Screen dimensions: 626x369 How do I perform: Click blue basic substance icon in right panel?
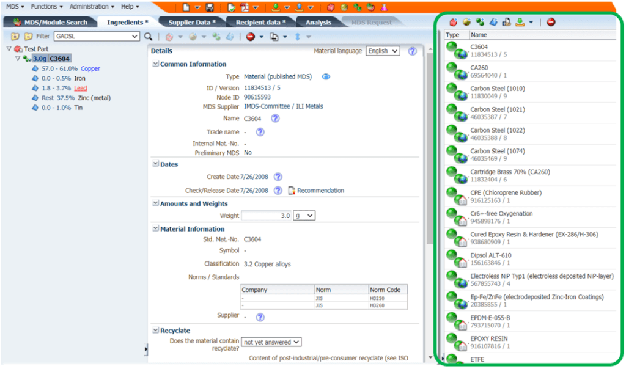[x=493, y=23]
